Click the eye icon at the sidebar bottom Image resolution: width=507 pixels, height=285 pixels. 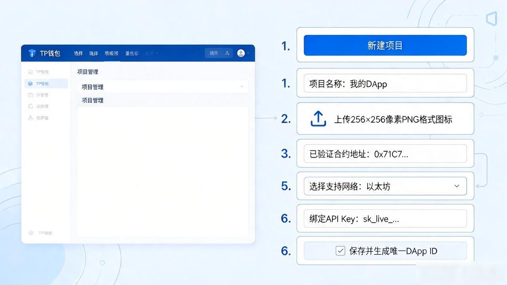click(x=30, y=233)
